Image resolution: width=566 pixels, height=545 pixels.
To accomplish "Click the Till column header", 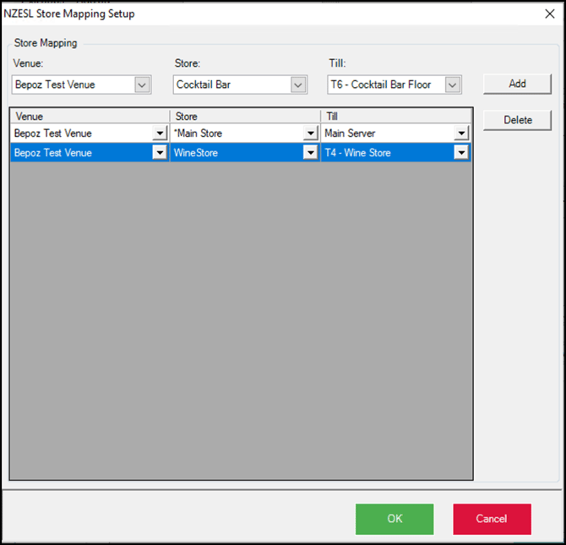I will pos(395,116).
